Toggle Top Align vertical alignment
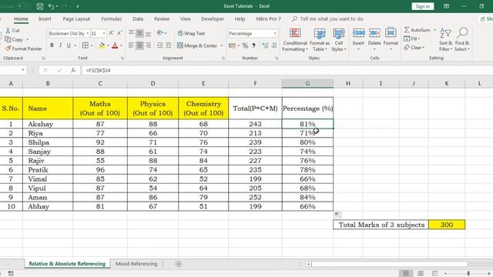493x277 pixels. point(131,33)
